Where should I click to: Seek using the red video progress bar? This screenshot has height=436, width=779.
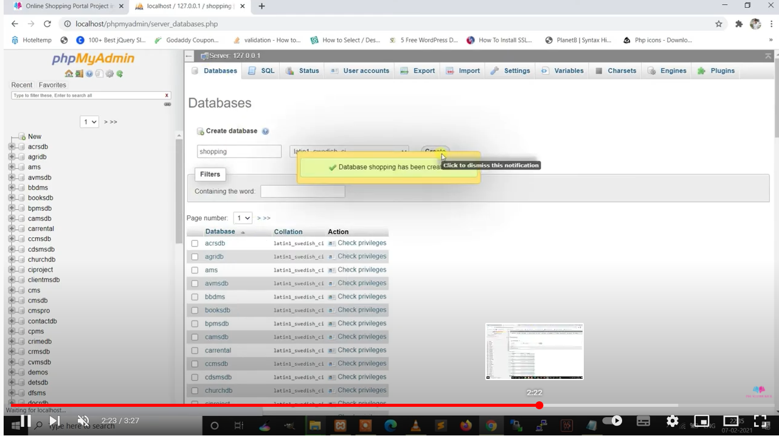coord(274,406)
